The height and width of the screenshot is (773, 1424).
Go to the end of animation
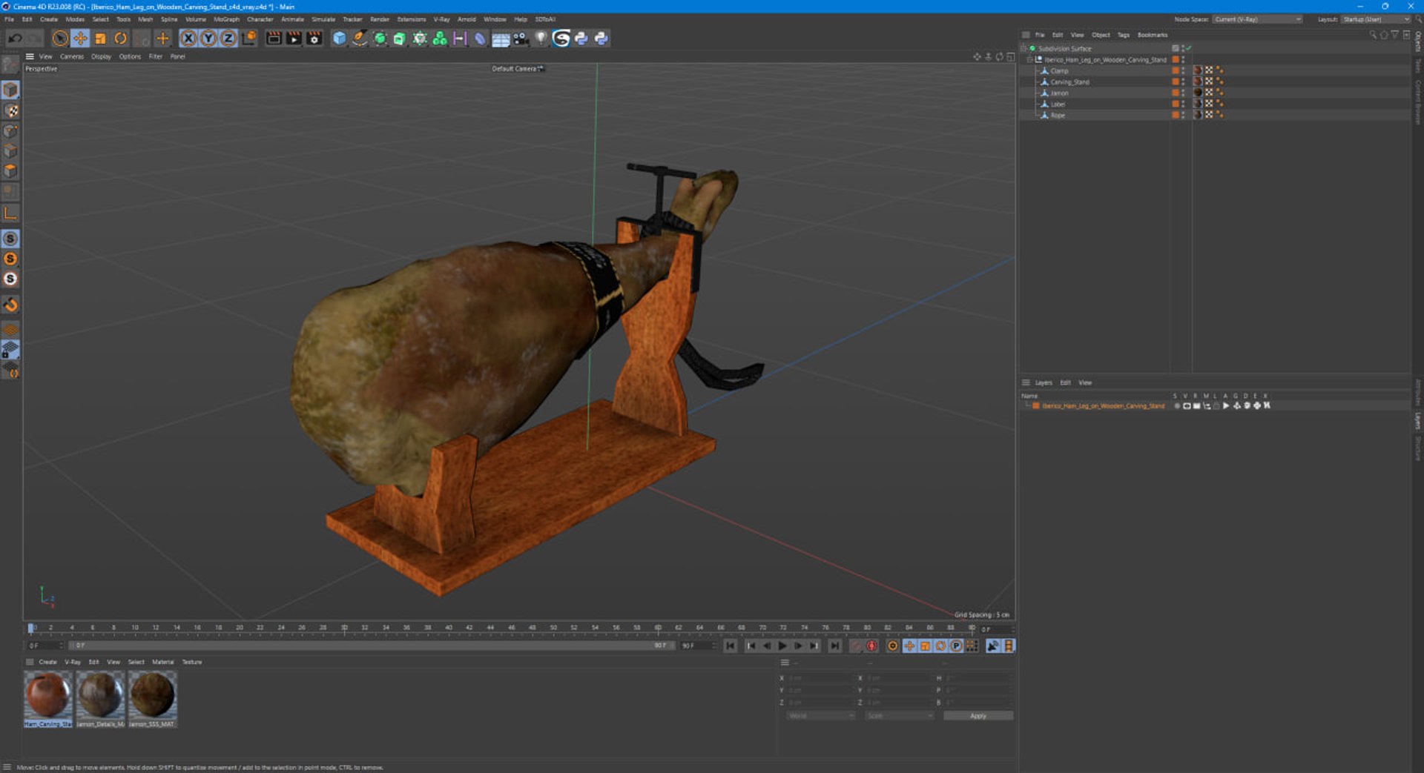click(x=835, y=646)
